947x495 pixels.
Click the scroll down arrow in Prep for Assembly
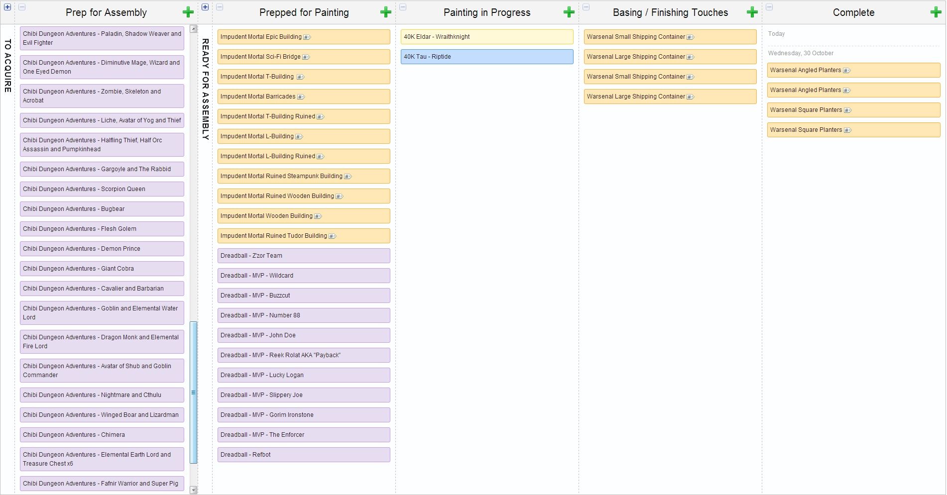[194, 490]
